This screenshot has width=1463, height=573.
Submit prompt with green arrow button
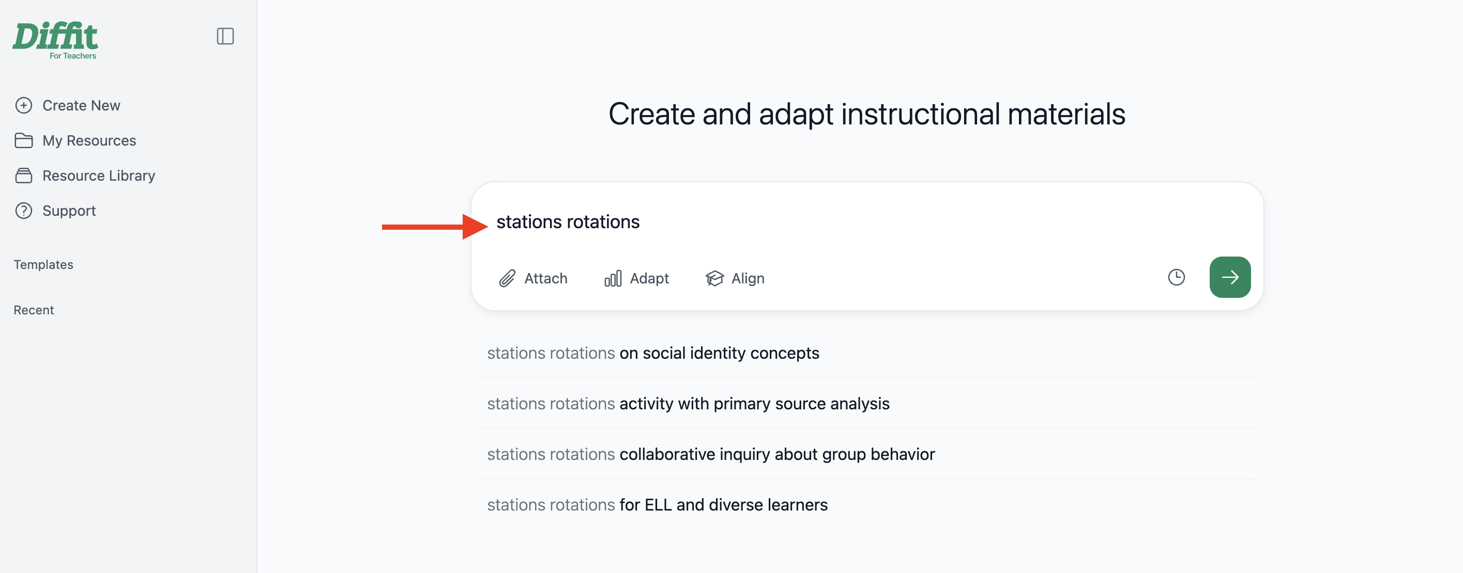coord(1229,277)
